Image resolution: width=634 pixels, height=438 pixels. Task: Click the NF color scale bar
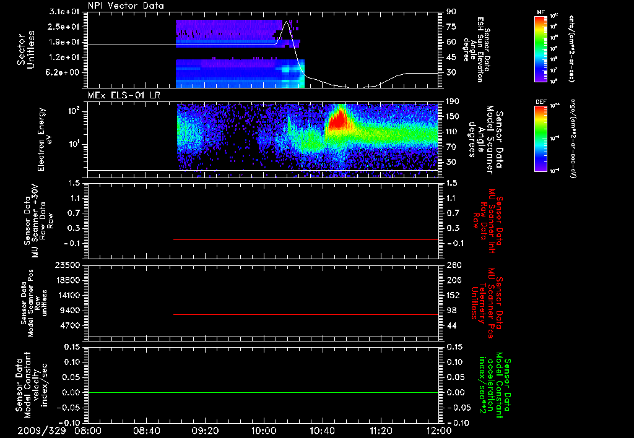pyautogui.click(x=541, y=49)
